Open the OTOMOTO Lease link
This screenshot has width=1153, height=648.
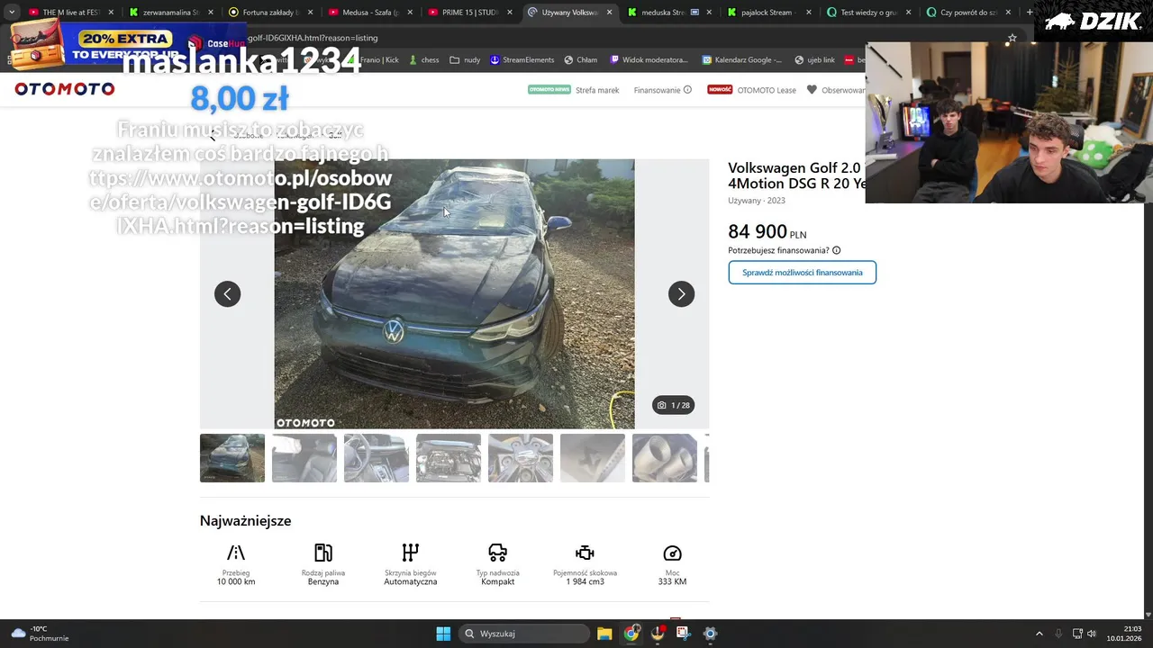[767, 90]
